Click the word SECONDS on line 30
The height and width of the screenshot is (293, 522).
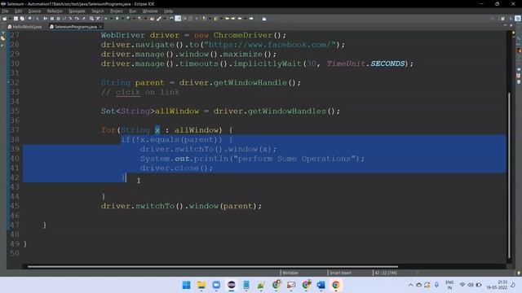coord(387,63)
